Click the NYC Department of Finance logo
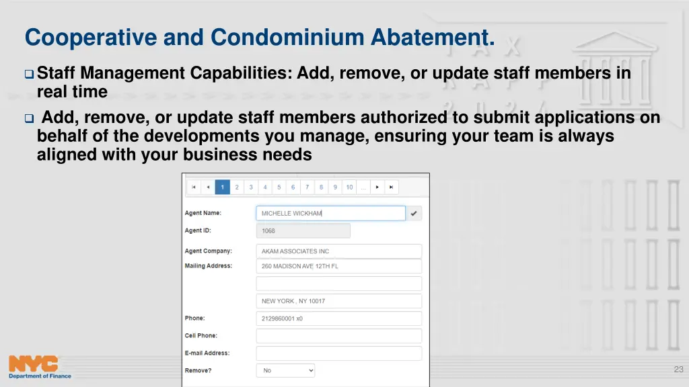Image resolution: width=689 pixels, height=387 pixels. (x=40, y=367)
